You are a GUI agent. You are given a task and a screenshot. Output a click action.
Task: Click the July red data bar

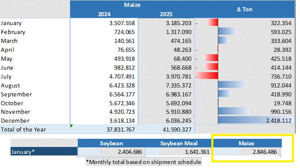tap(207, 76)
